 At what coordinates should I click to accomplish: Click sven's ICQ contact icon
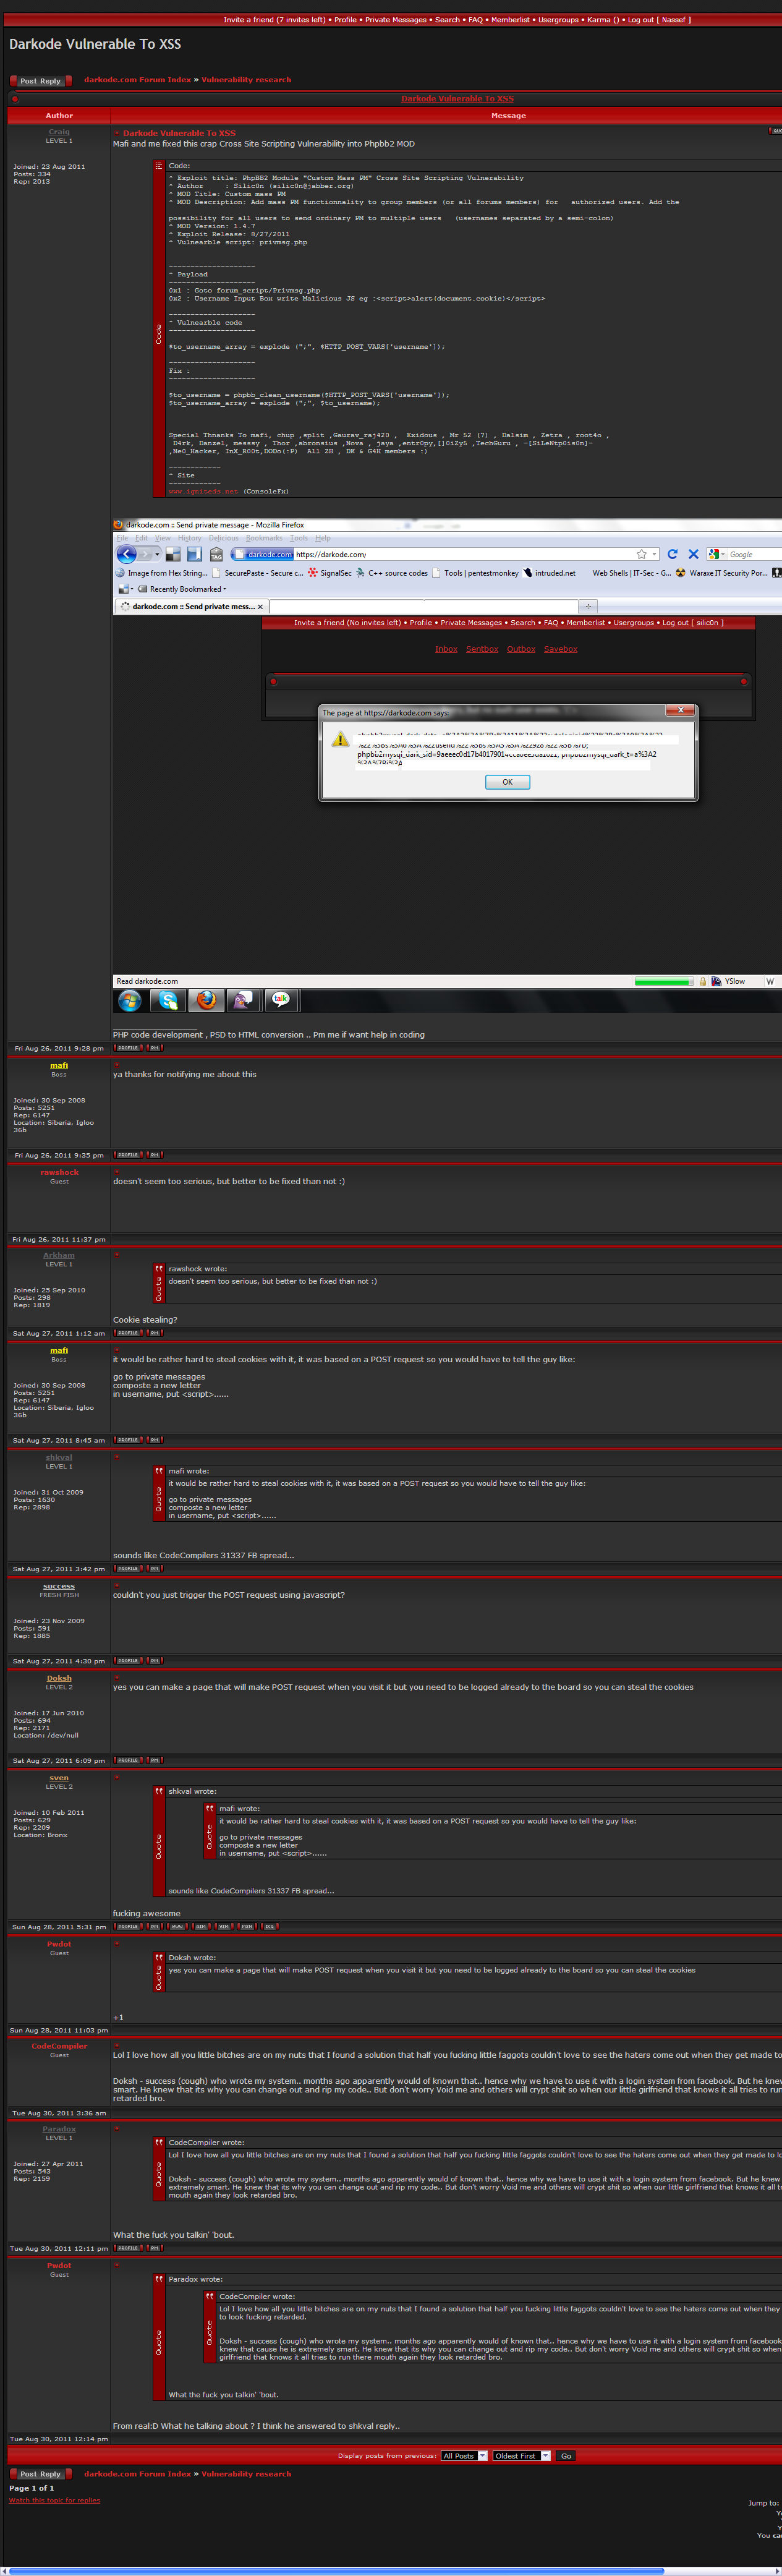point(270,1926)
